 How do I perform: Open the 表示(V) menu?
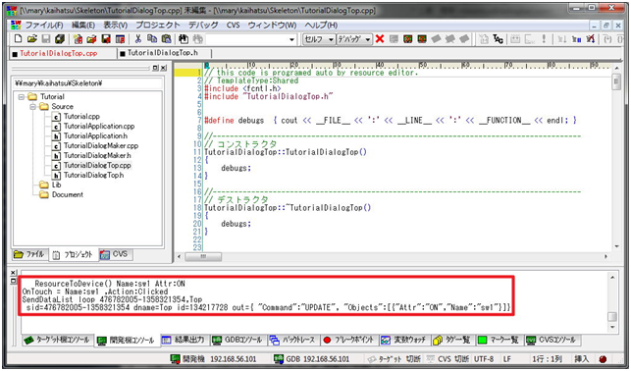point(116,25)
